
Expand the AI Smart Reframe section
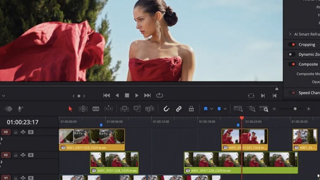(290, 34)
